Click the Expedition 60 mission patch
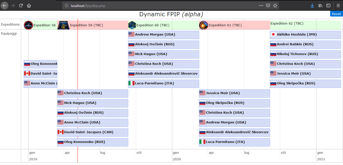343x165 pixels. pyautogui.click(x=132, y=25)
